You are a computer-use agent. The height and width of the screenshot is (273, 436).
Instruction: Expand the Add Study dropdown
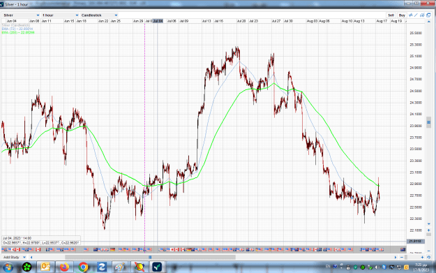[x=15, y=257]
